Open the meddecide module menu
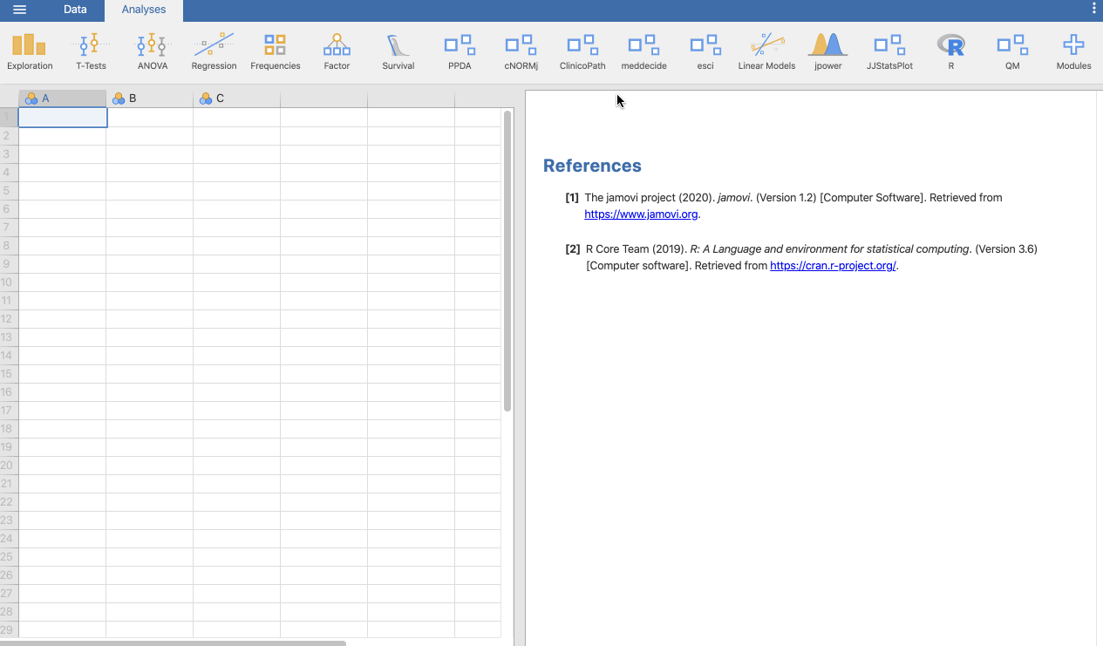1103x646 pixels. click(x=643, y=52)
